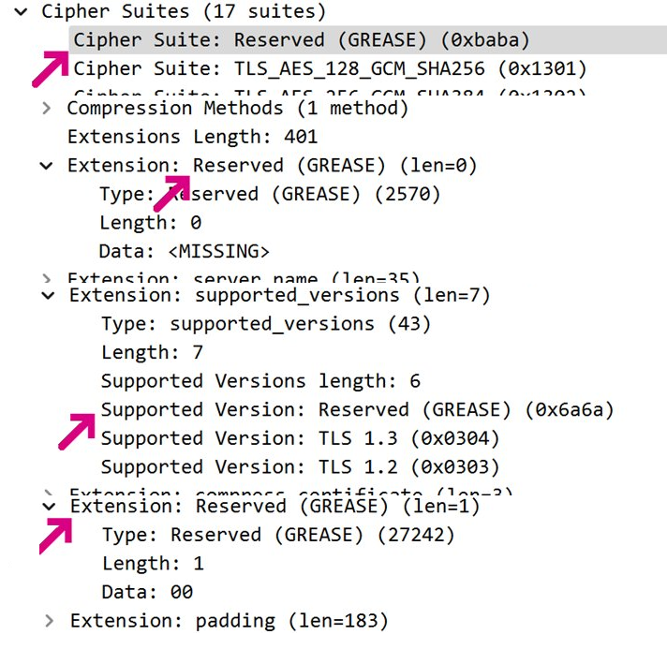This screenshot has width=667, height=649.
Task: Select the Supported Versions length: 6 row
Action: tap(260, 381)
